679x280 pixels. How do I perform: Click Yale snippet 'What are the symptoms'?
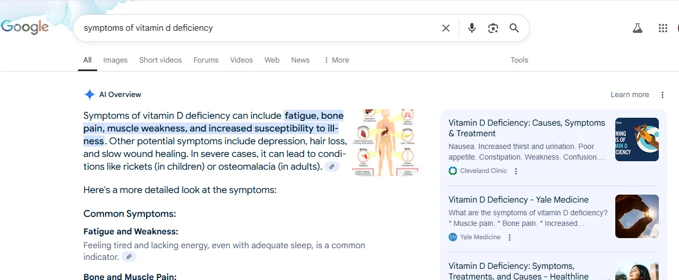click(x=528, y=218)
